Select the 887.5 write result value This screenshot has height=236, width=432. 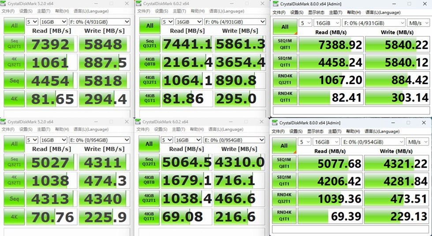(104, 62)
